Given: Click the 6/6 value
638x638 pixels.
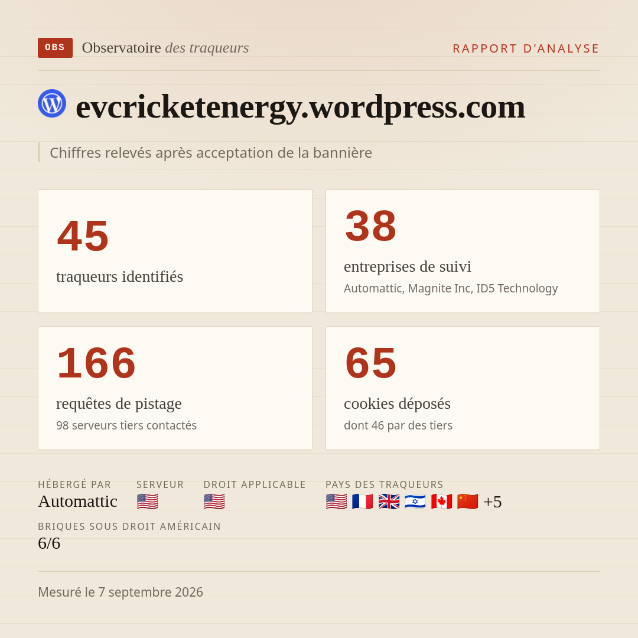Looking at the screenshot, I should pyautogui.click(x=49, y=543).
